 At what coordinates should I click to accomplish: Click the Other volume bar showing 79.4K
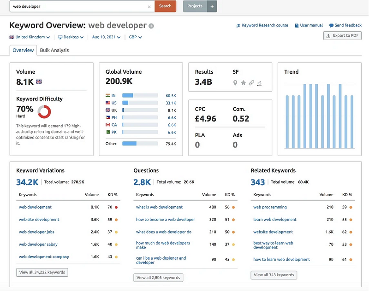coord(140,144)
